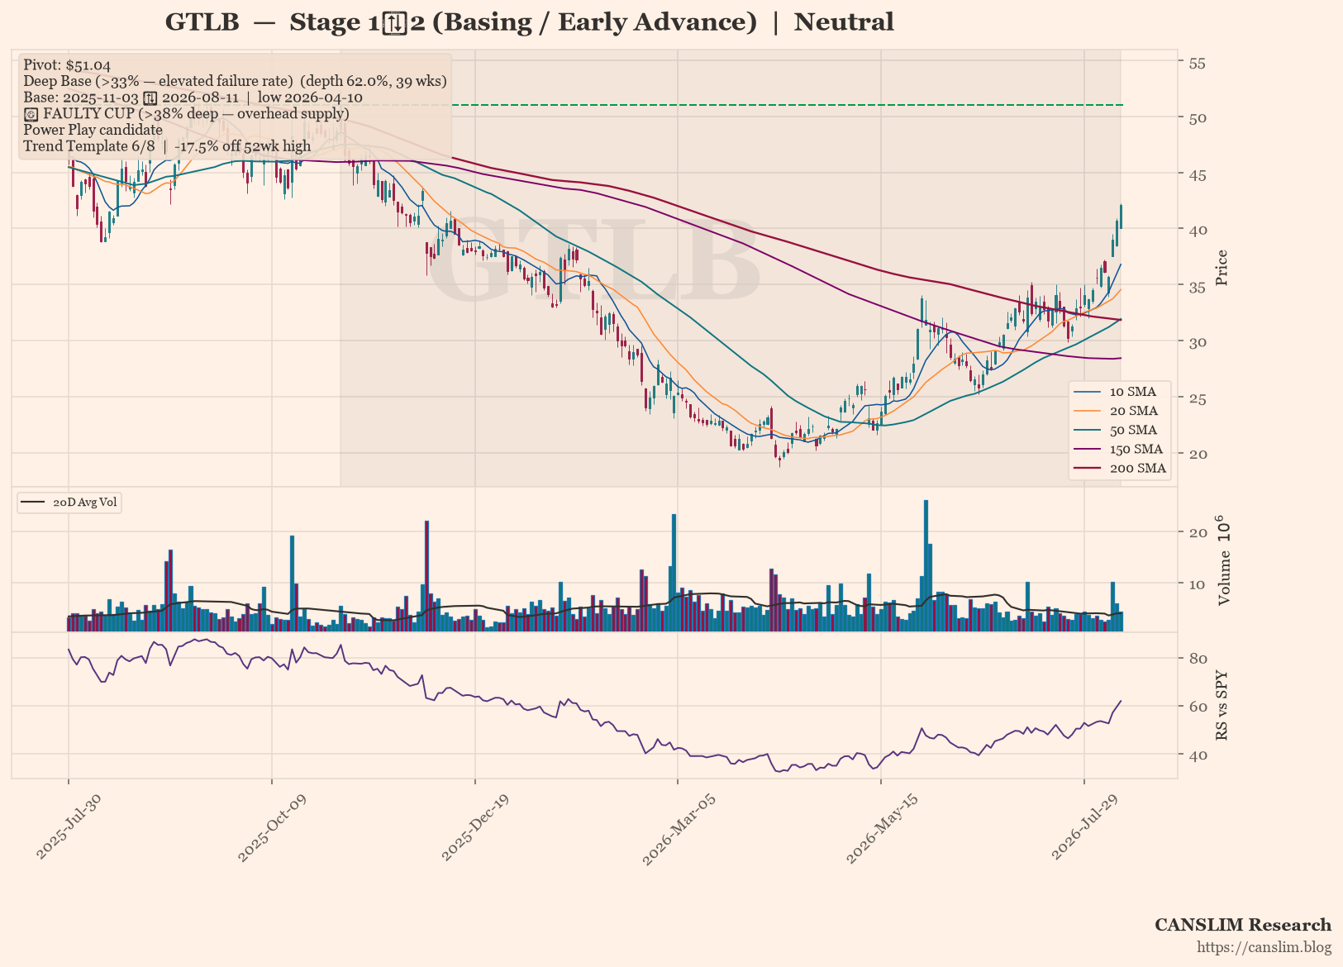Image resolution: width=1343 pixels, height=967 pixels.
Task: Click the 'Base: 2025-11-03' date range line
Action: 193,98
